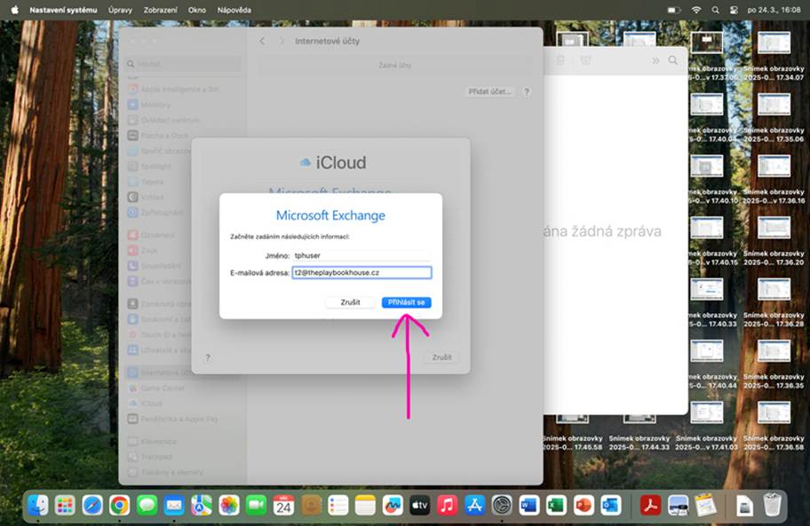Open System Settings gear icon in Dock

[502, 506]
